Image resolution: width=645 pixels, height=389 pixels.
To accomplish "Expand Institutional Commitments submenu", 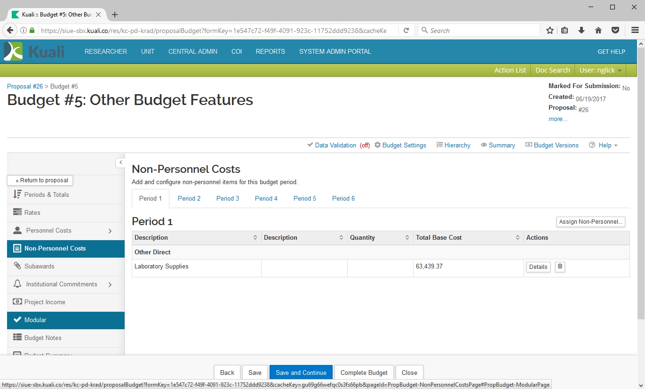I will point(110,284).
